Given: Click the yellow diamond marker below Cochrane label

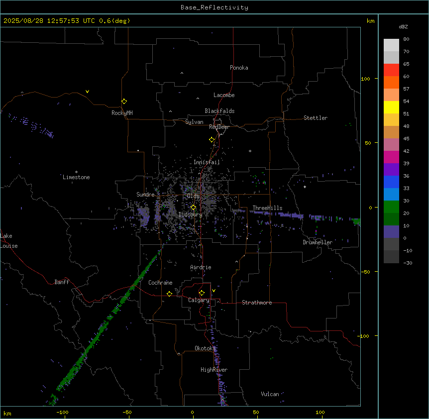Looking at the screenshot, I should tap(169, 294).
